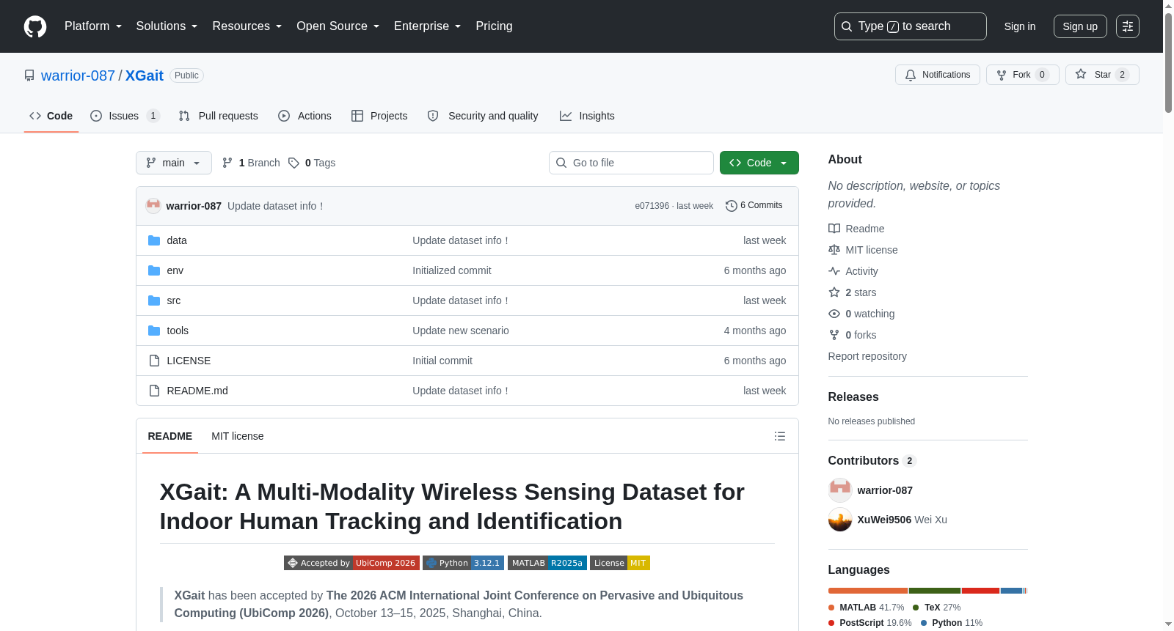
Task: Open the e071396 commit hash
Action: pyautogui.click(x=652, y=206)
